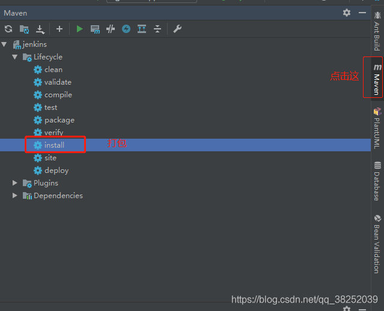This screenshot has height=311, width=384.
Task: Select the test lifecycle goal
Action: pyautogui.click(x=185, y=107)
